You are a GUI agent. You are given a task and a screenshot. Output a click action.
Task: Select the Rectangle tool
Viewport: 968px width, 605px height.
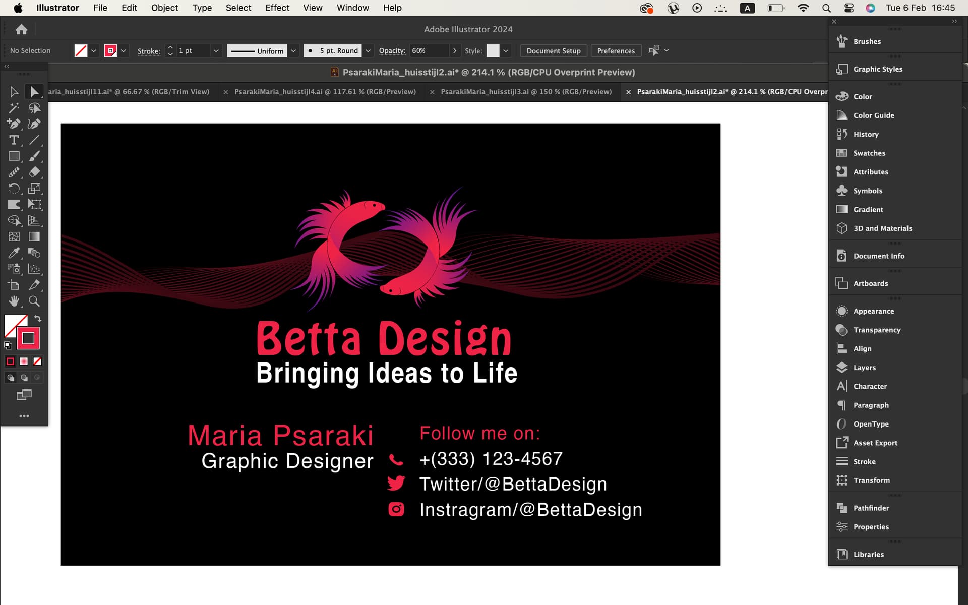(14, 156)
